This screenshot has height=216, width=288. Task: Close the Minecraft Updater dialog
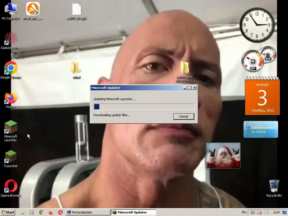click(195, 88)
